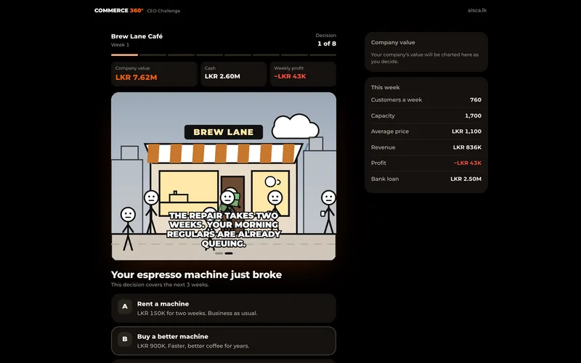Click the Weekly profit -LKR 43K card

[303, 74]
